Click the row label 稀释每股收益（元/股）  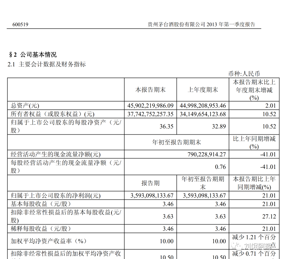pyautogui.click(x=41, y=229)
